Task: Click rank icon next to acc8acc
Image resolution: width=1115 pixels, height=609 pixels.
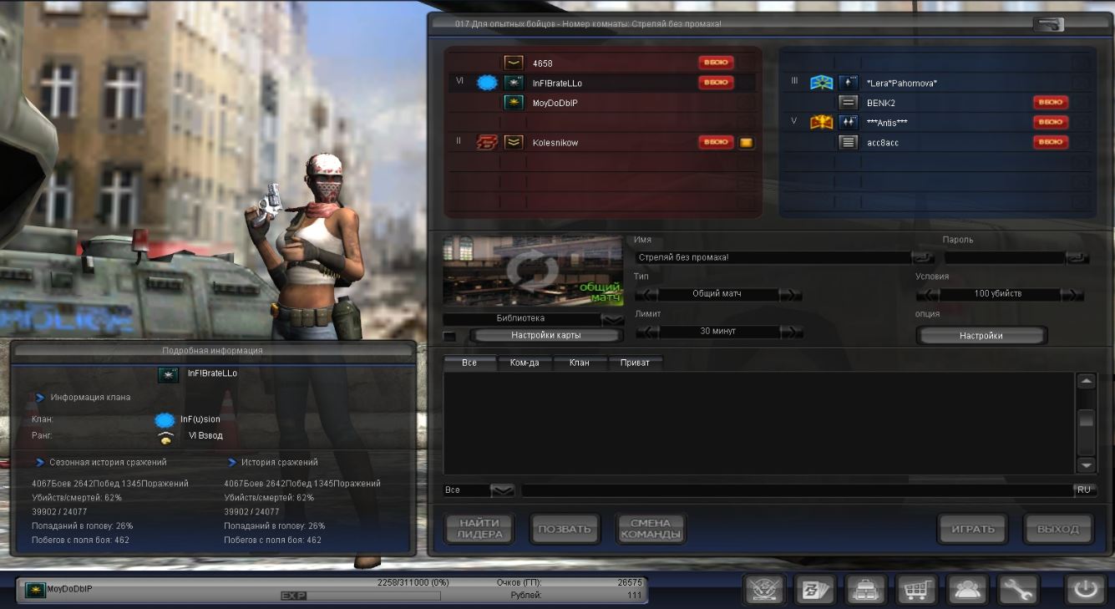Action: (849, 143)
